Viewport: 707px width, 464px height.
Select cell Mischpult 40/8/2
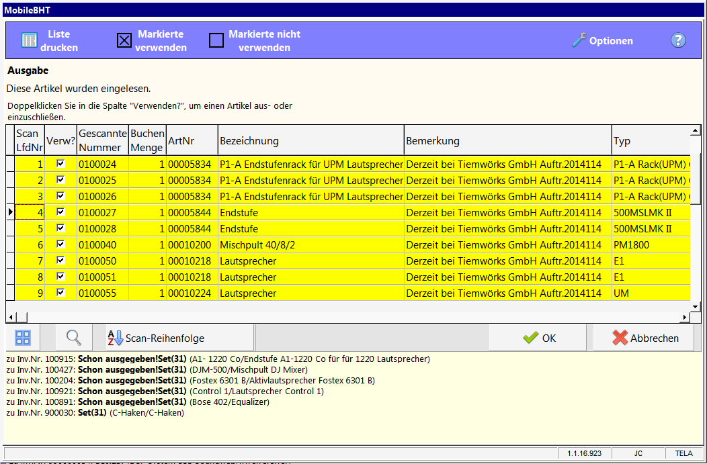click(311, 244)
